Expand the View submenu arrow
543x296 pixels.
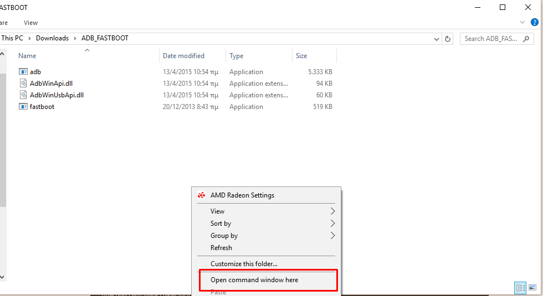[x=332, y=211]
